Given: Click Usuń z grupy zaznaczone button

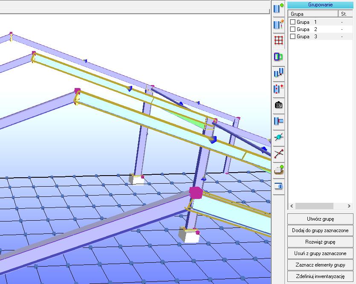Looking at the screenshot, I should 320,253.
